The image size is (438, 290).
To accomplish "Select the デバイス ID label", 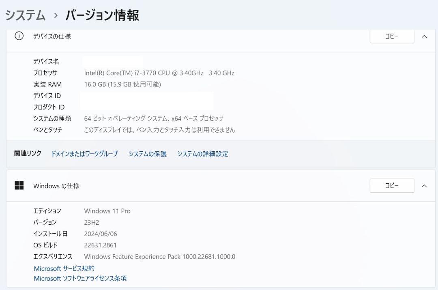I will pos(47,96).
